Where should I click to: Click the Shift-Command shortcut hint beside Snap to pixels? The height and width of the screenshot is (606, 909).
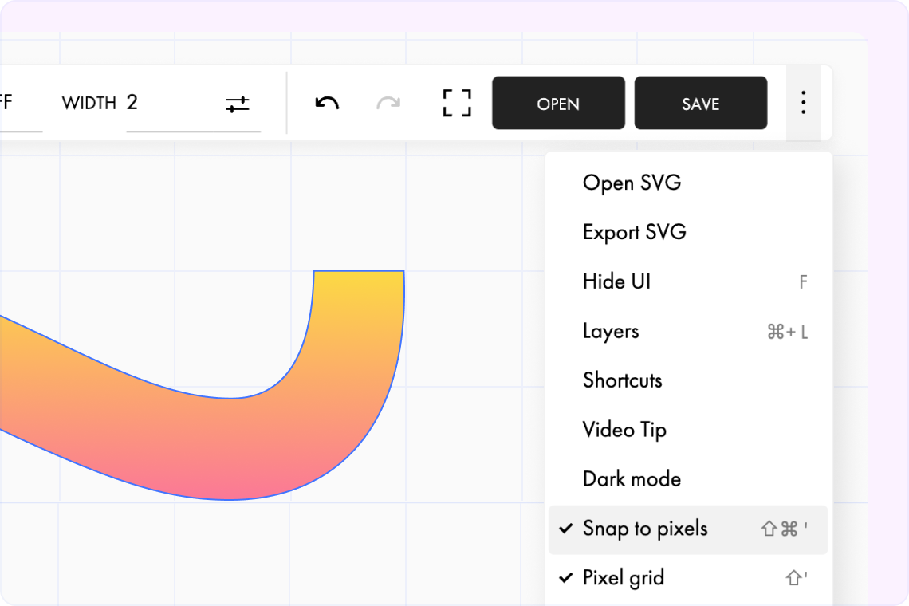point(785,529)
